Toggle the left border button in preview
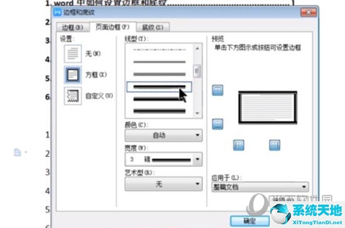Screen dimensions: 345x228 click(x=238, y=145)
